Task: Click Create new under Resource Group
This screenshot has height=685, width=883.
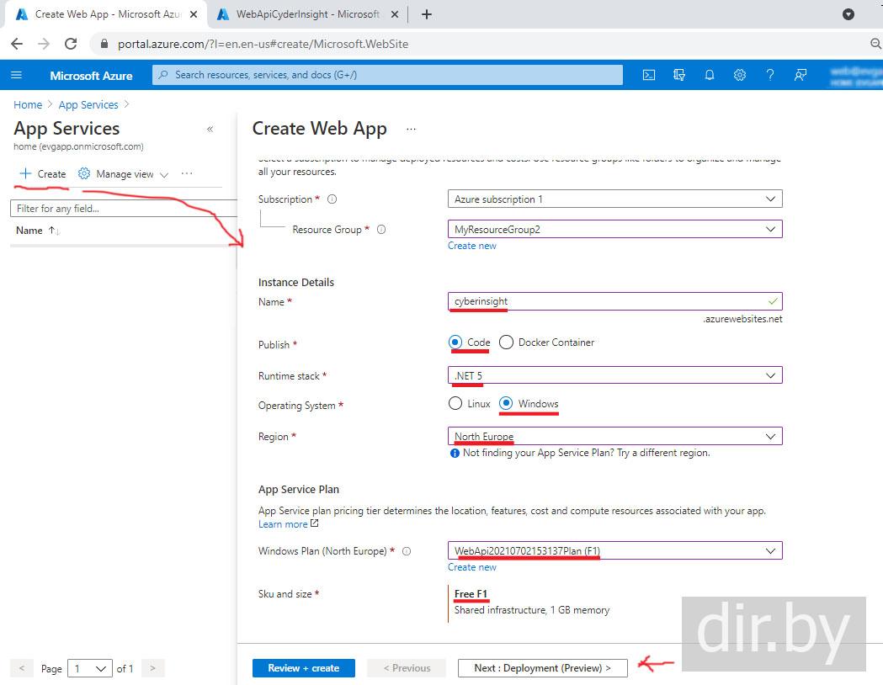Action: [x=471, y=246]
